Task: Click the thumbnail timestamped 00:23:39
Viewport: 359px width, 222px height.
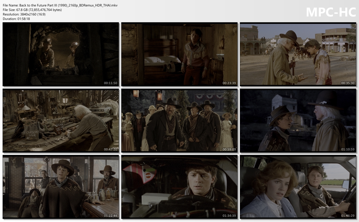Action: [179, 55]
